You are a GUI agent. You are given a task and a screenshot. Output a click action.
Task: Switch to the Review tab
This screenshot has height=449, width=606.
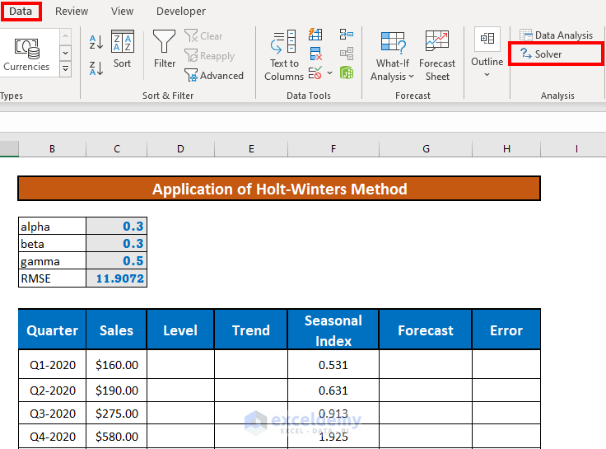pyautogui.click(x=72, y=12)
